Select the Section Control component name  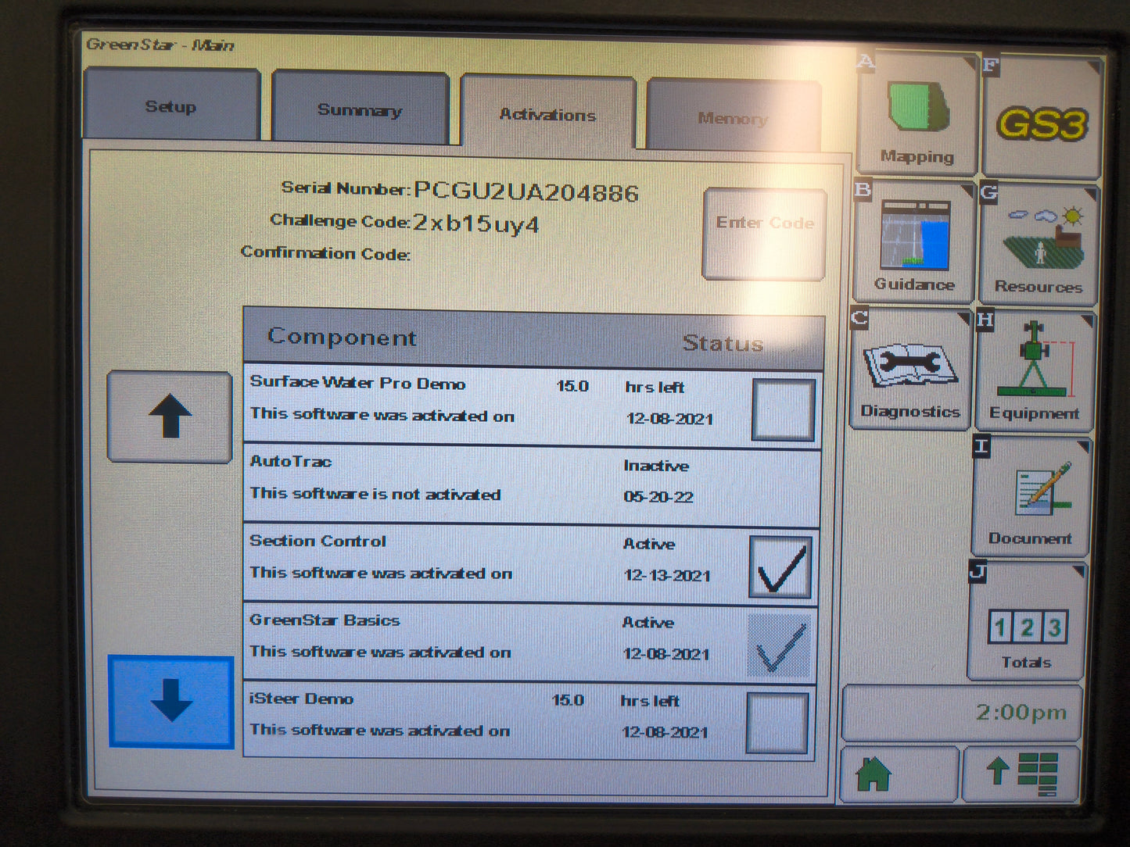(317, 541)
